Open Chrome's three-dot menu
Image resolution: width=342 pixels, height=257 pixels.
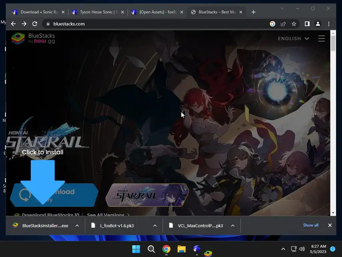point(329,24)
